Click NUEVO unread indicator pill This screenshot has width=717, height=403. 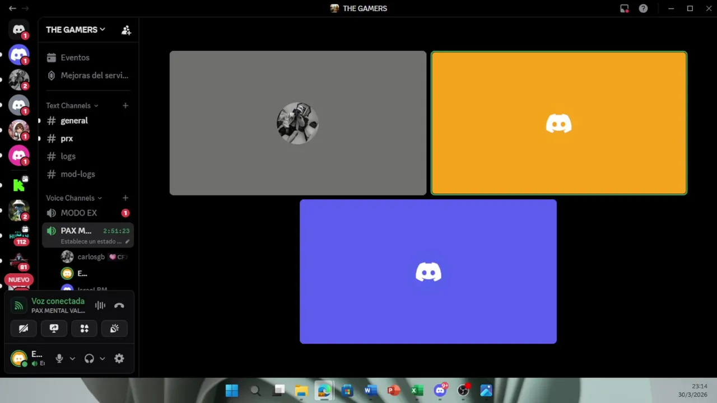point(18,279)
